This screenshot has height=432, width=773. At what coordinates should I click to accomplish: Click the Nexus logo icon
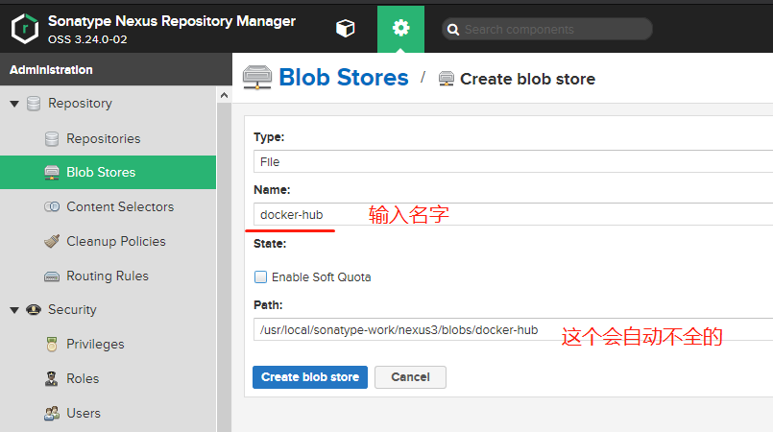25,29
